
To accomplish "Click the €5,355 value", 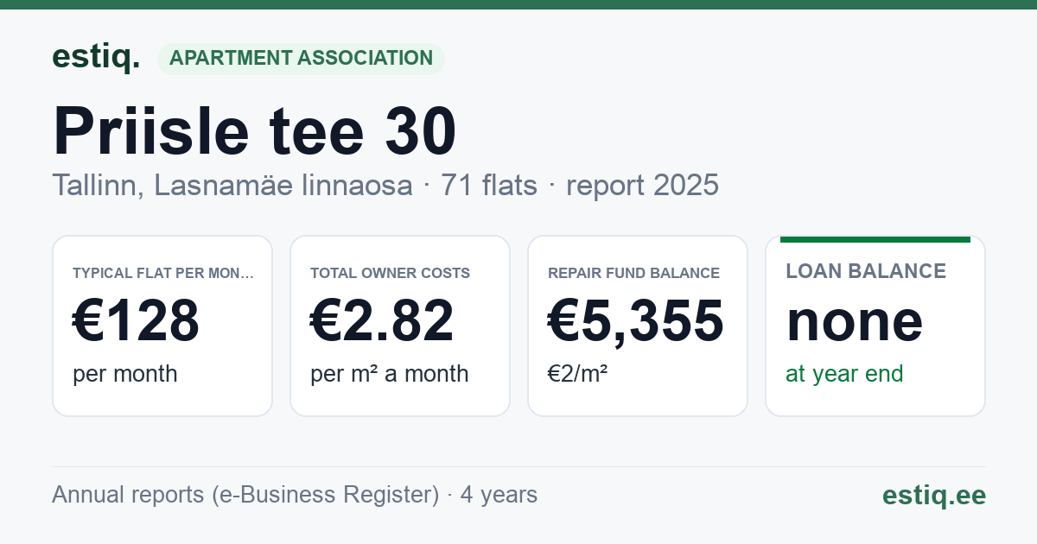I will (x=636, y=320).
